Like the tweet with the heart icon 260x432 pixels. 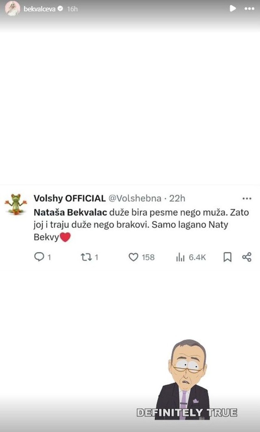133,257
